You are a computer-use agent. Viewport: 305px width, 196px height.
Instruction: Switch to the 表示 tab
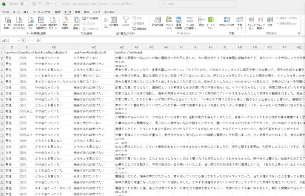click(87, 12)
